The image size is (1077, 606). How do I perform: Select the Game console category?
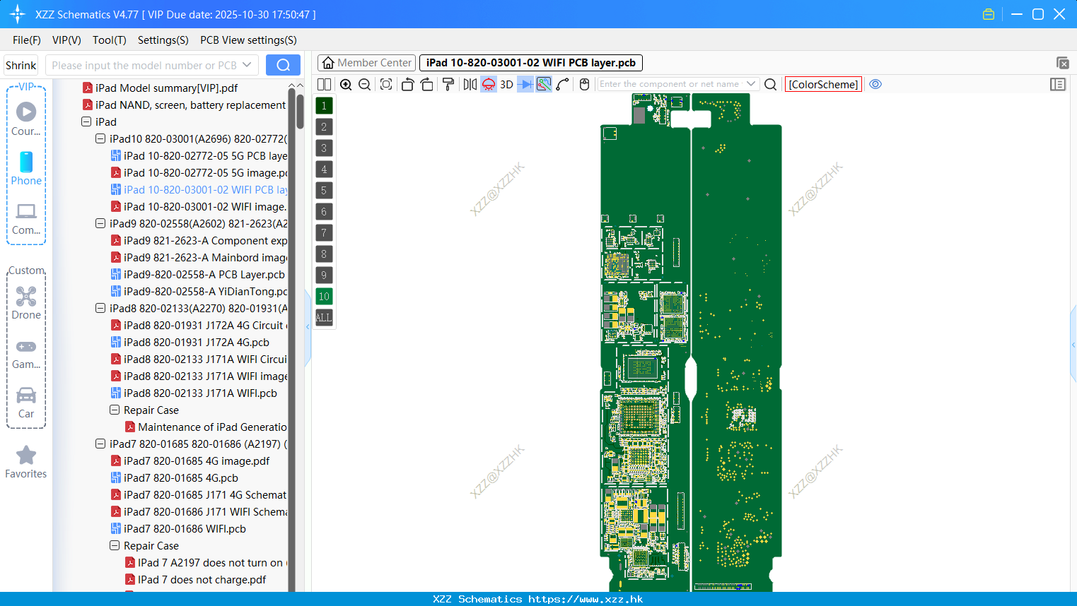(26, 354)
